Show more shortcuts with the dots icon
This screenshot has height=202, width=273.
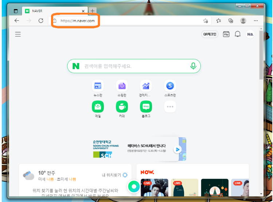point(170,107)
